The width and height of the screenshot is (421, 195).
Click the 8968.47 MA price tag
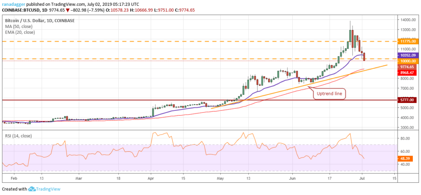[x=408, y=72]
